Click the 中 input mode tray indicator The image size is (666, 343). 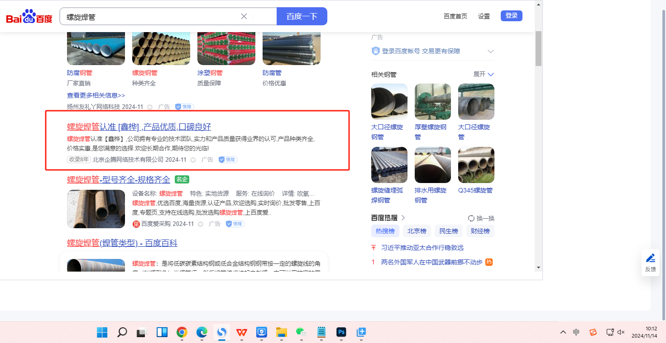[576, 332]
